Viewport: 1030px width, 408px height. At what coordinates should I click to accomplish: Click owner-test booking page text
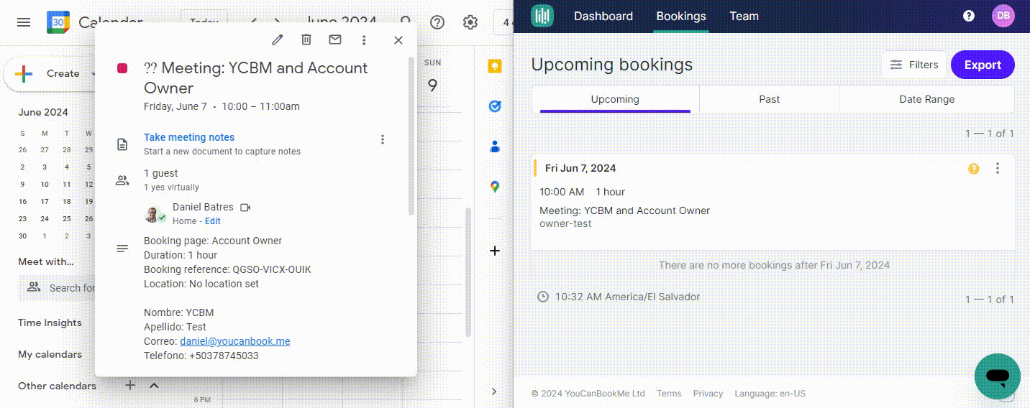[565, 223]
